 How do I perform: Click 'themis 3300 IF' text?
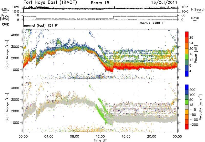[x=152, y=23]
